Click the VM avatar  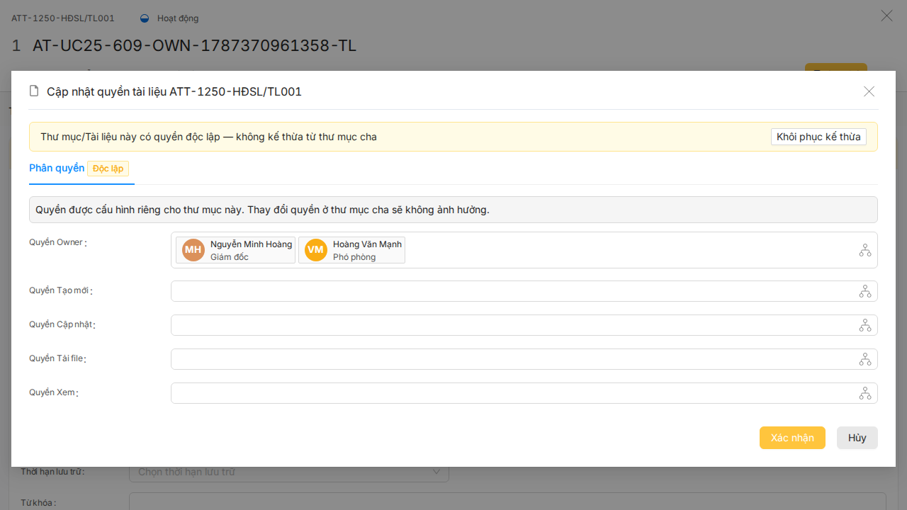(316, 250)
